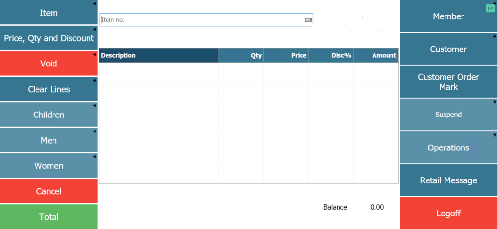Viewport: 498px width, 229px height.
Task: Open the Item menu button
Action: coord(49,13)
